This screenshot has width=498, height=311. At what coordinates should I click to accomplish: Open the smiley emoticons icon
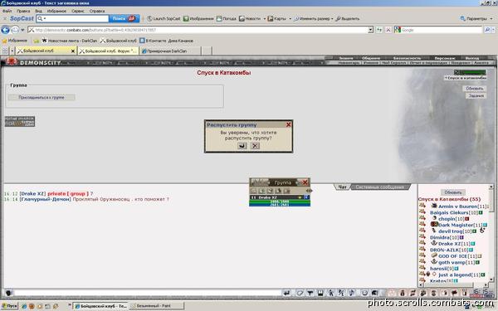[364, 293]
